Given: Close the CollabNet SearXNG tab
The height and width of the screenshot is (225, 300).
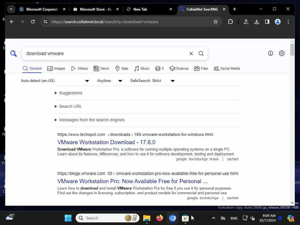Looking at the screenshot, I should (x=224, y=9).
